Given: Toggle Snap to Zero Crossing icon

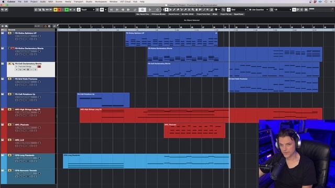Looking at the screenshot, I should tap(223, 9).
